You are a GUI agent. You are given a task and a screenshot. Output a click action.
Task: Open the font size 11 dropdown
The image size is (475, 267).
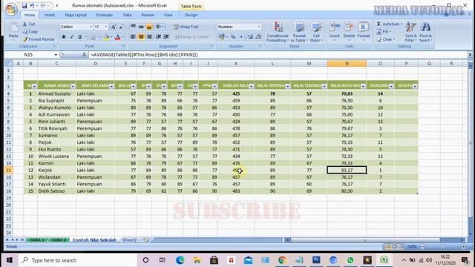[x=105, y=27]
